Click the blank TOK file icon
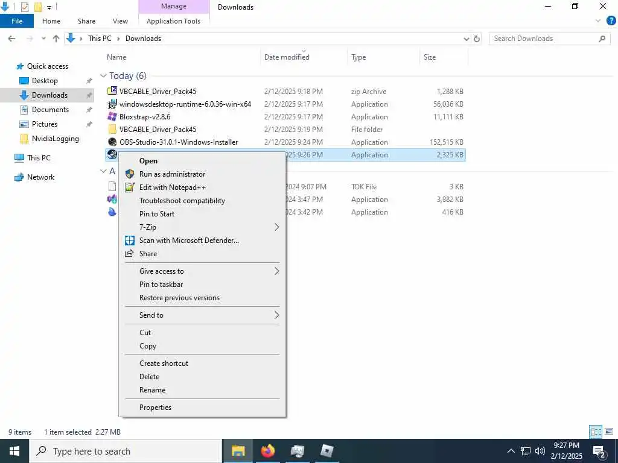The width and height of the screenshot is (618, 463). pyautogui.click(x=112, y=186)
